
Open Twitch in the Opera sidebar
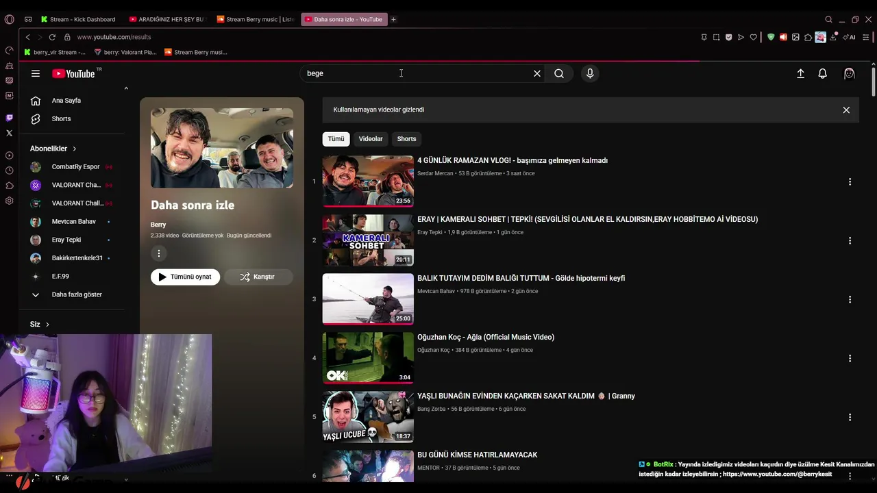9,118
